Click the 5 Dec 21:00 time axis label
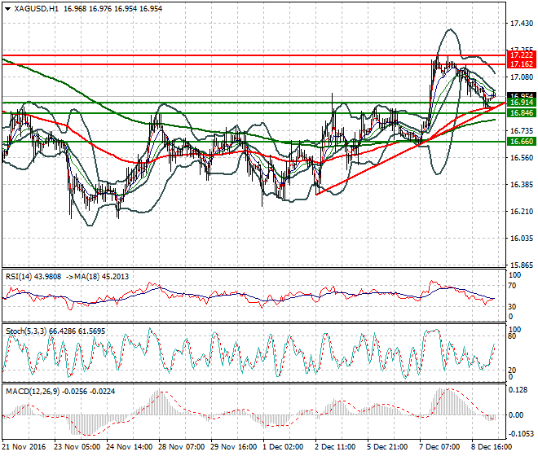 click(387, 447)
